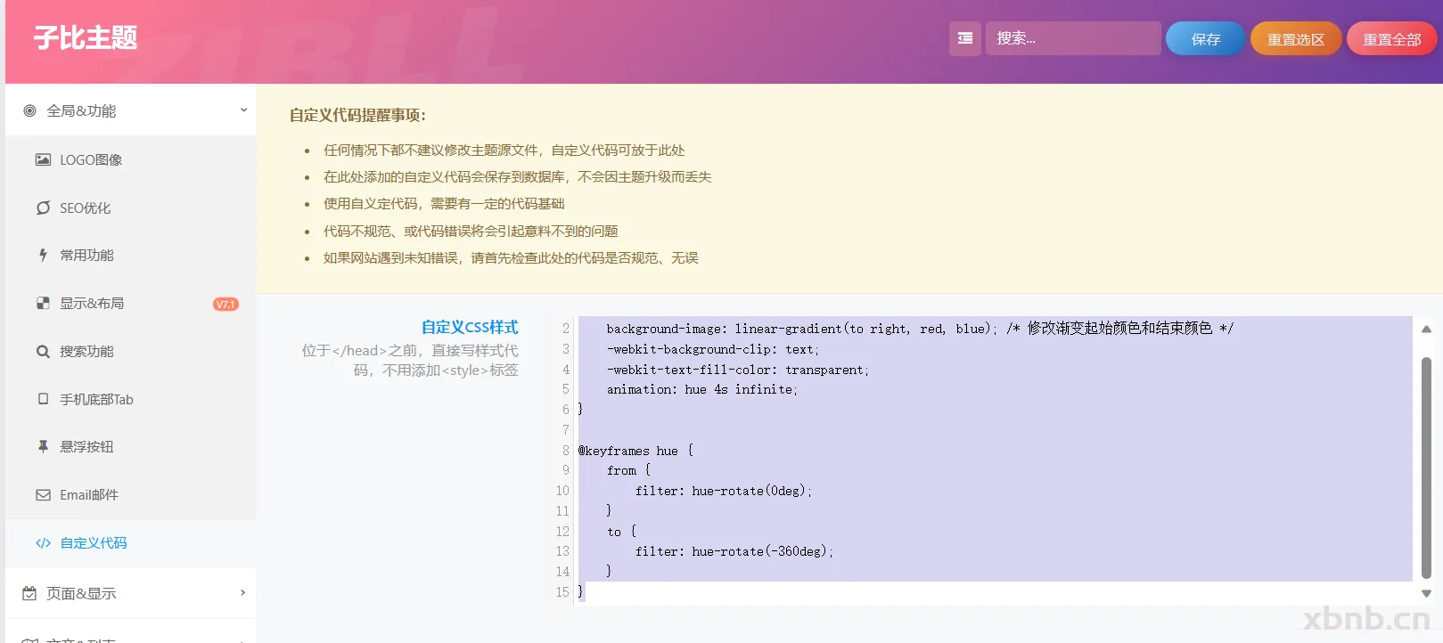The image size is (1443, 643).
Task: Click the 手机底部Tab phone icon
Action: click(x=43, y=399)
